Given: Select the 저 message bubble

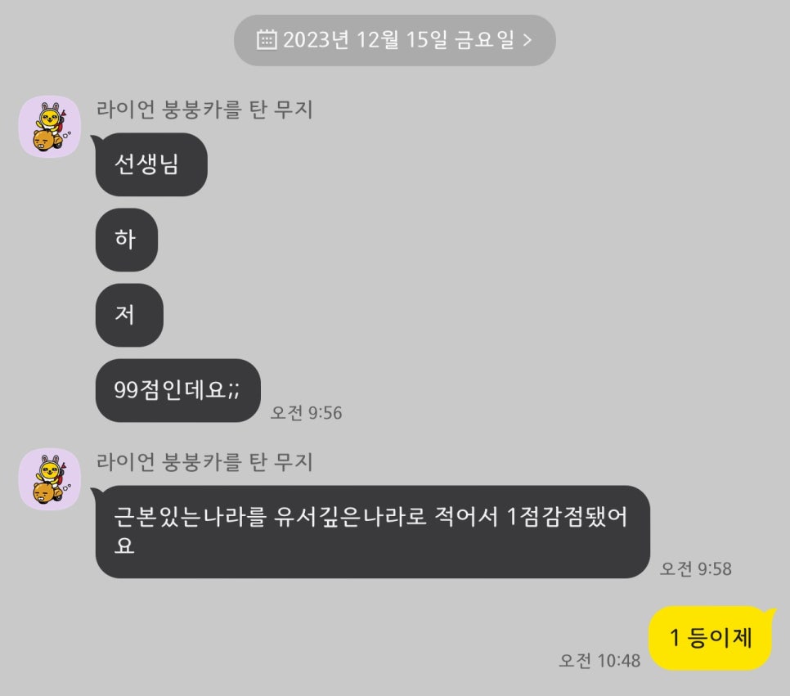Looking at the screenshot, I should coord(129,315).
